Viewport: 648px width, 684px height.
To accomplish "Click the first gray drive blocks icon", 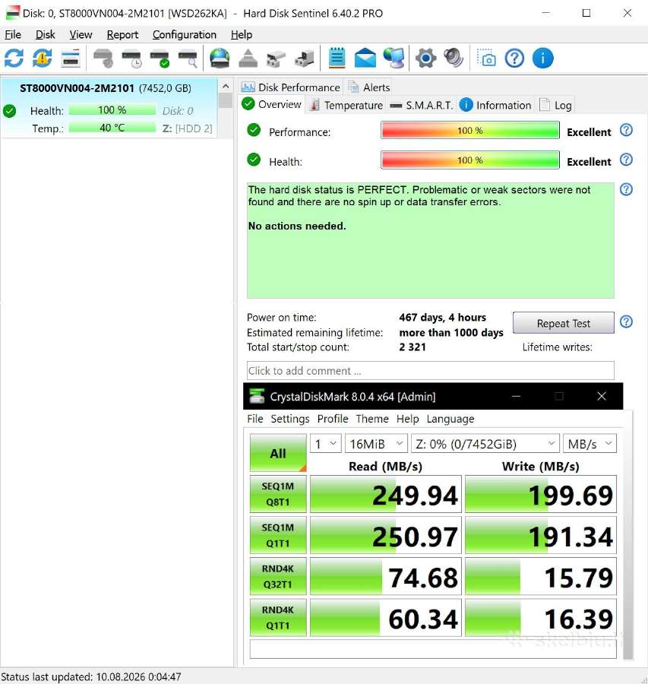I will (x=276, y=59).
